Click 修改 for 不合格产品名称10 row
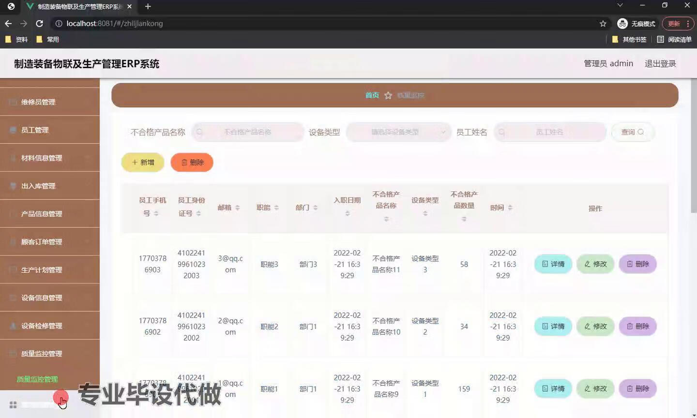 click(x=595, y=327)
